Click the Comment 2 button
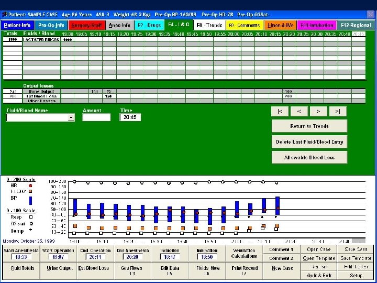The image size is (377, 283). pos(281,258)
